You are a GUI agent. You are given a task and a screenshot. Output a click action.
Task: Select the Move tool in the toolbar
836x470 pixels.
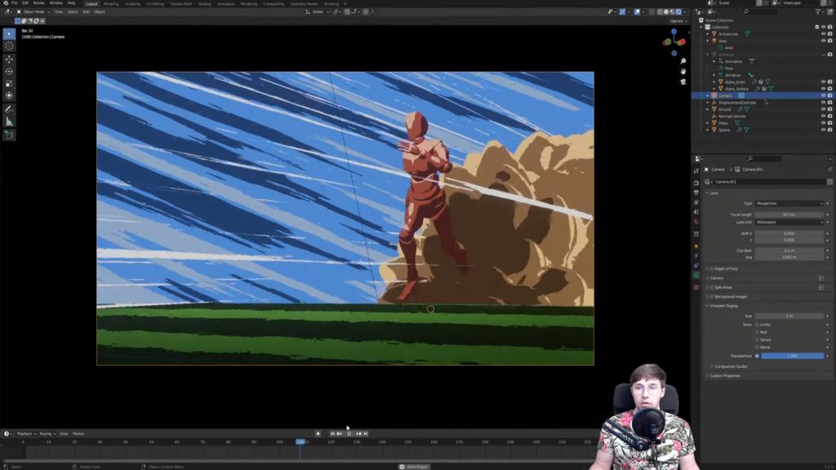coord(9,59)
